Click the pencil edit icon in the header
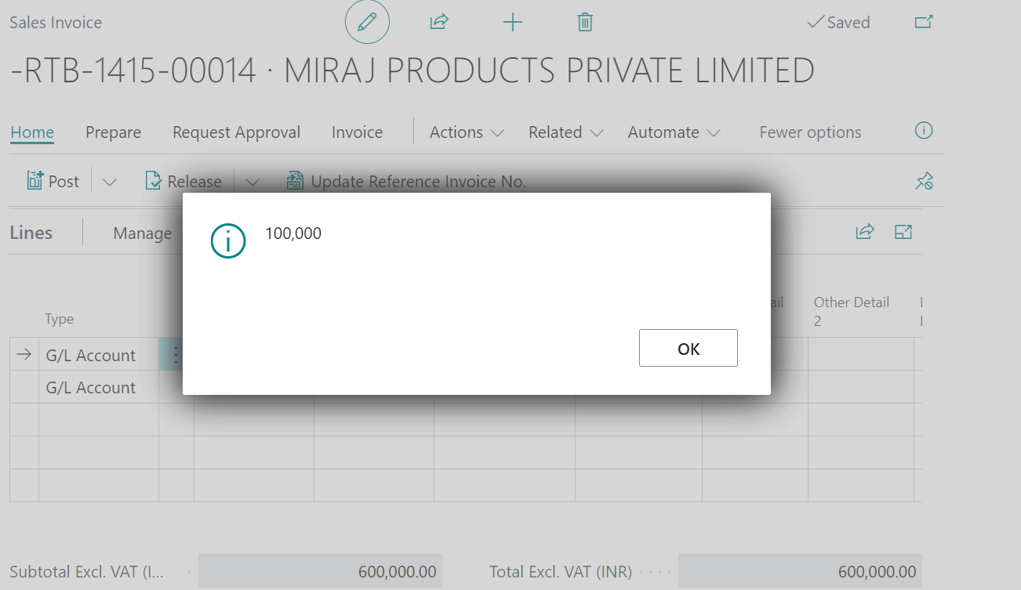 367,22
